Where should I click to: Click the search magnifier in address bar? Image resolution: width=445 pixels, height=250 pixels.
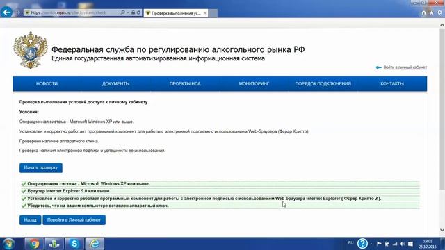click(x=122, y=12)
